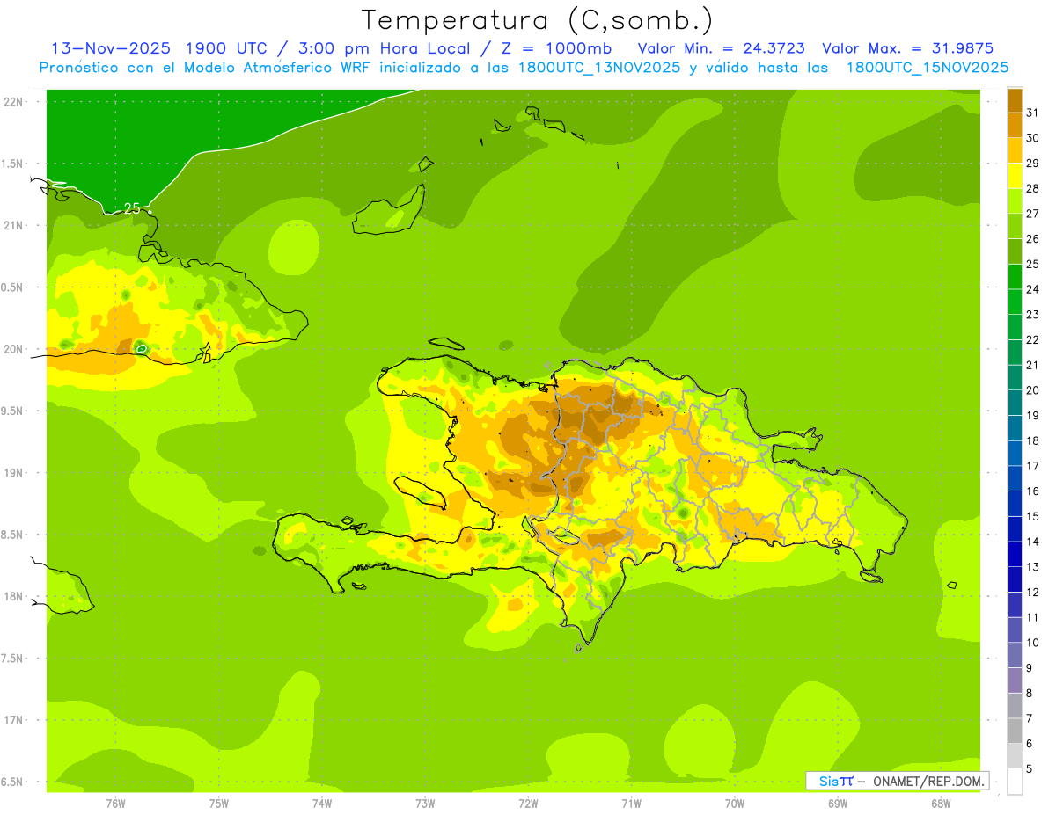Select the 29 degree yellow-orange legend swatch
Image resolution: width=1056 pixels, height=815 pixels.
(1015, 150)
